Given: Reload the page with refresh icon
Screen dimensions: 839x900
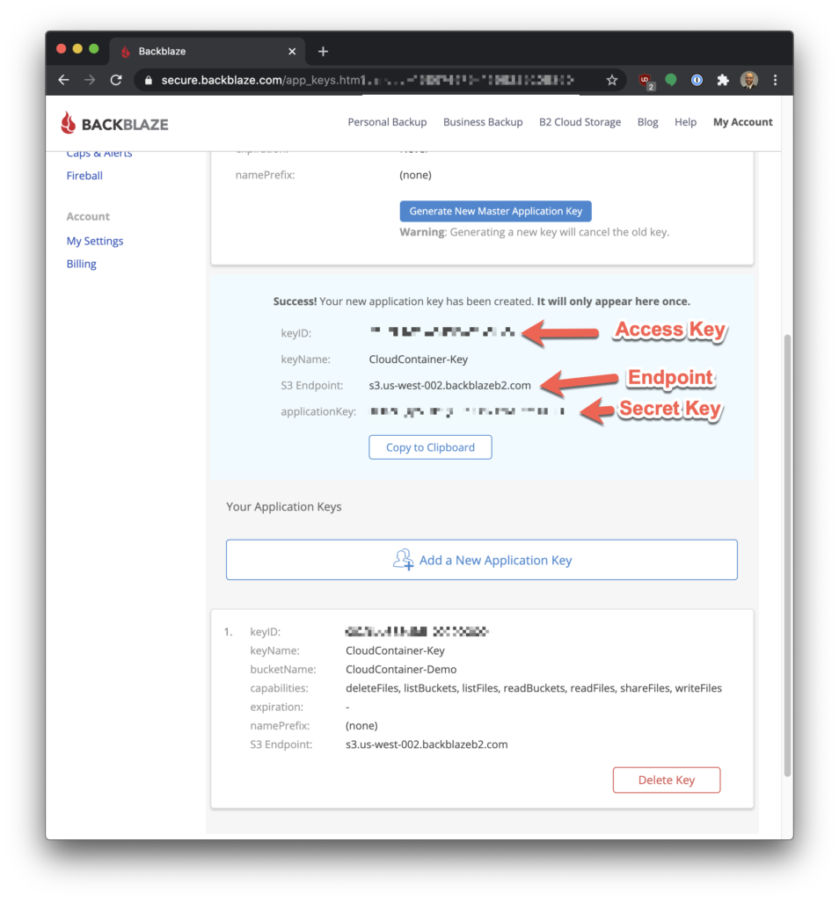Looking at the screenshot, I should tap(115, 80).
